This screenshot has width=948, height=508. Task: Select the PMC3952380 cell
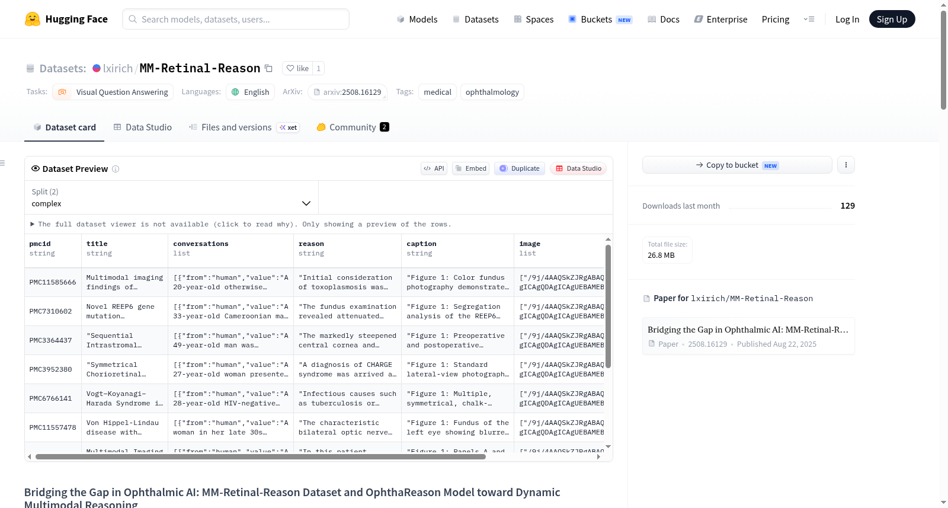[53, 369]
